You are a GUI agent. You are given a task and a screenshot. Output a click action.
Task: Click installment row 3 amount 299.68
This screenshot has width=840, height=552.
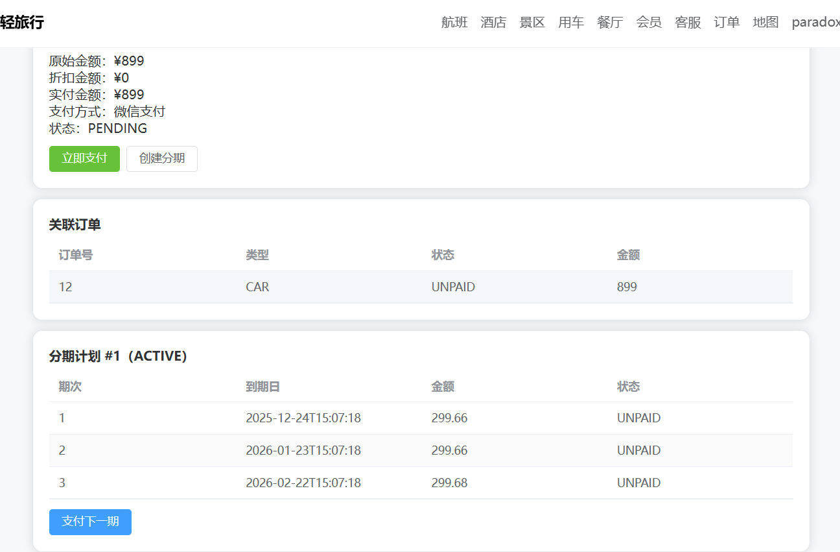[449, 483]
